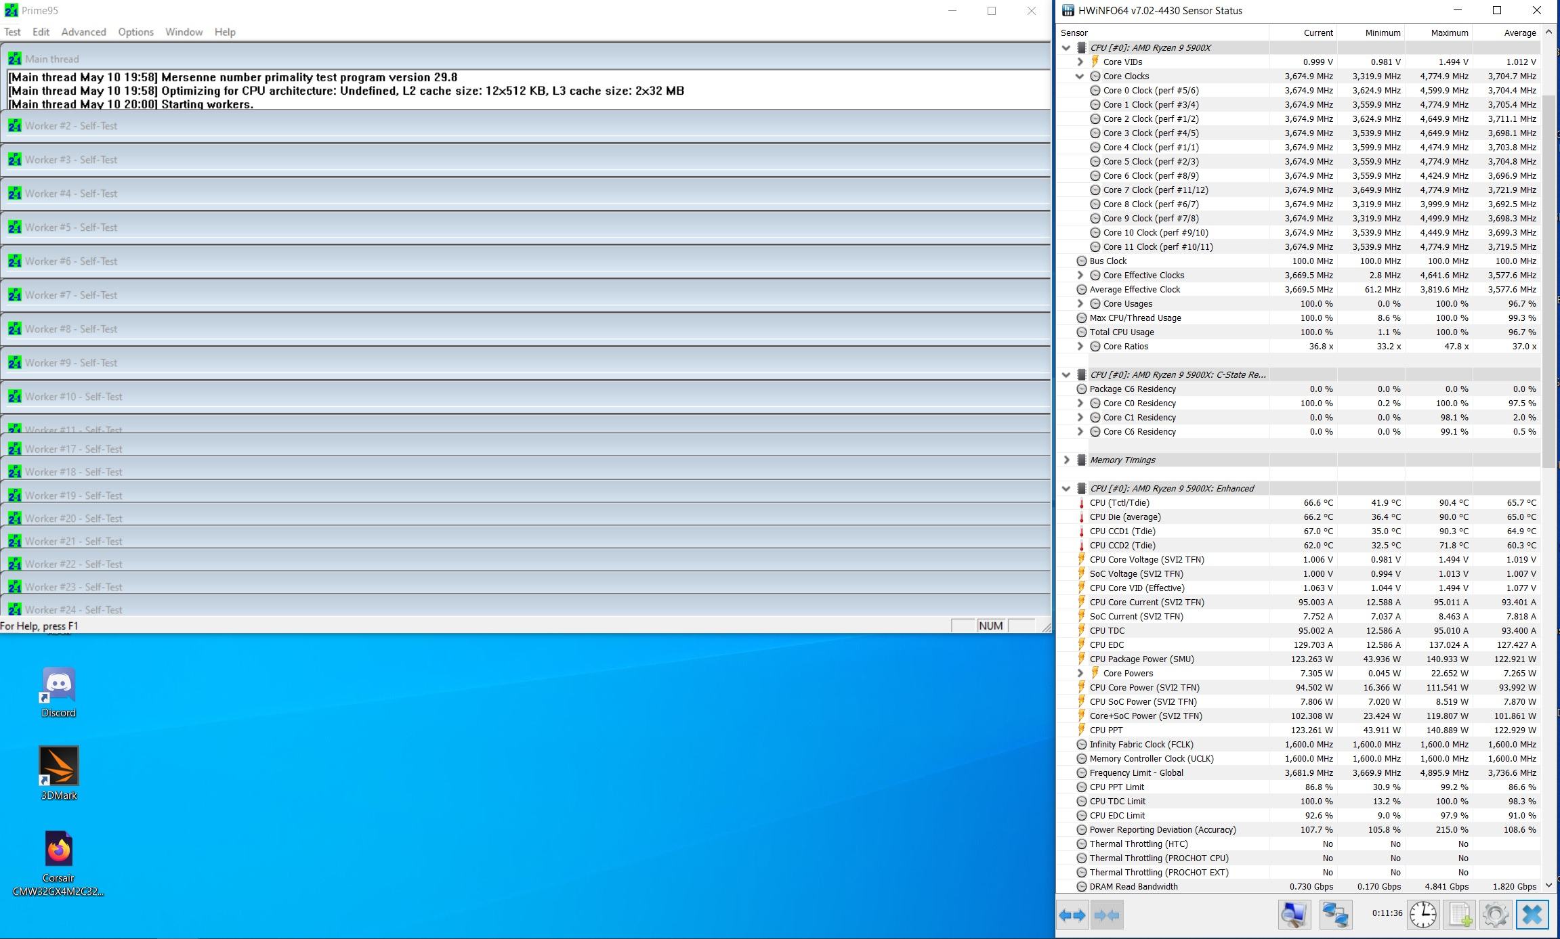
Task: Select the Total CPU Usage row
Action: [1298, 332]
